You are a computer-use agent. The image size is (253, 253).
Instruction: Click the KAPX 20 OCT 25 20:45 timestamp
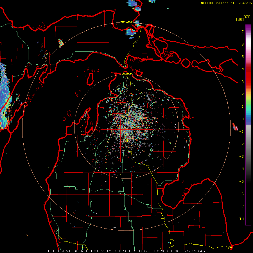coord(180,251)
